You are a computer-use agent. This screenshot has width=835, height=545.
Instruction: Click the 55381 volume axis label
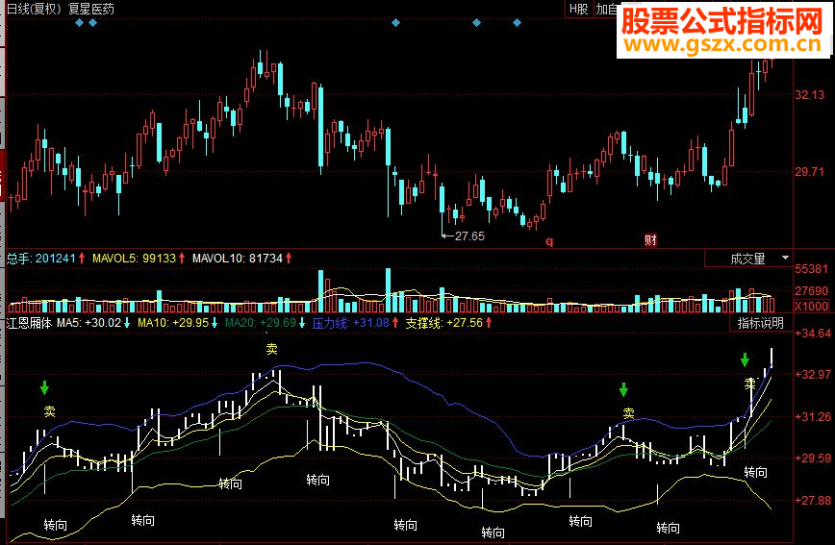[812, 269]
